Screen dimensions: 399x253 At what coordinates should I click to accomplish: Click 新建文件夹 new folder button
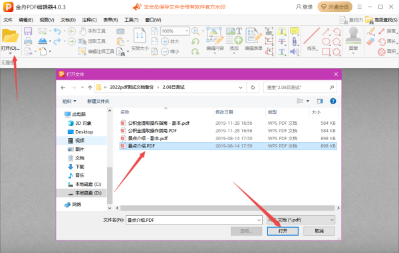point(98,101)
